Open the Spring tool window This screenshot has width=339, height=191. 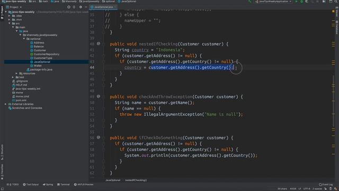48,185
